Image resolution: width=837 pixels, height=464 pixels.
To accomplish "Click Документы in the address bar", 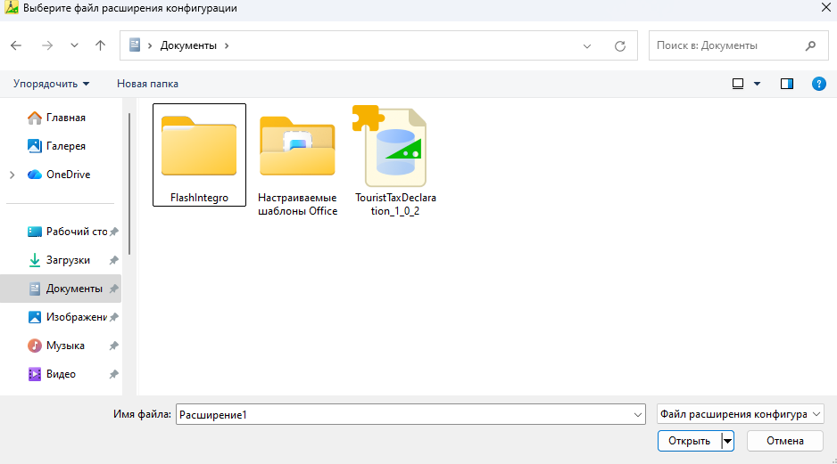I will click(188, 45).
